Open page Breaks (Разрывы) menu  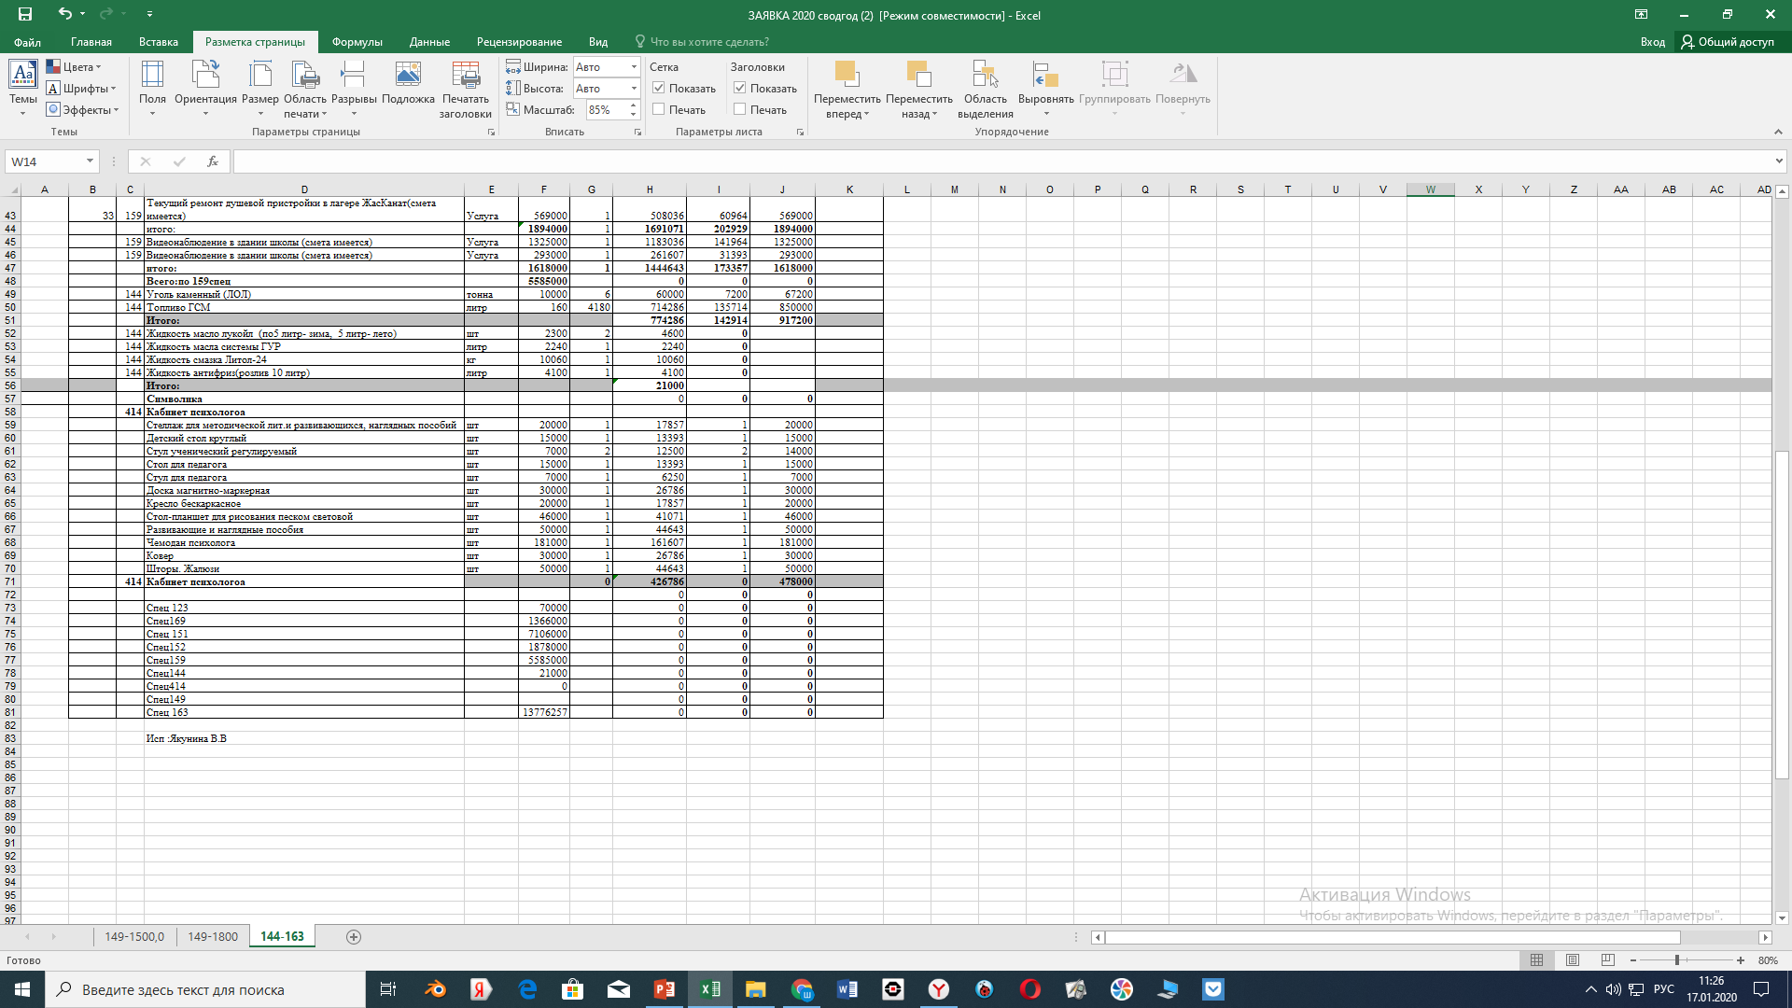pyautogui.click(x=354, y=89)
